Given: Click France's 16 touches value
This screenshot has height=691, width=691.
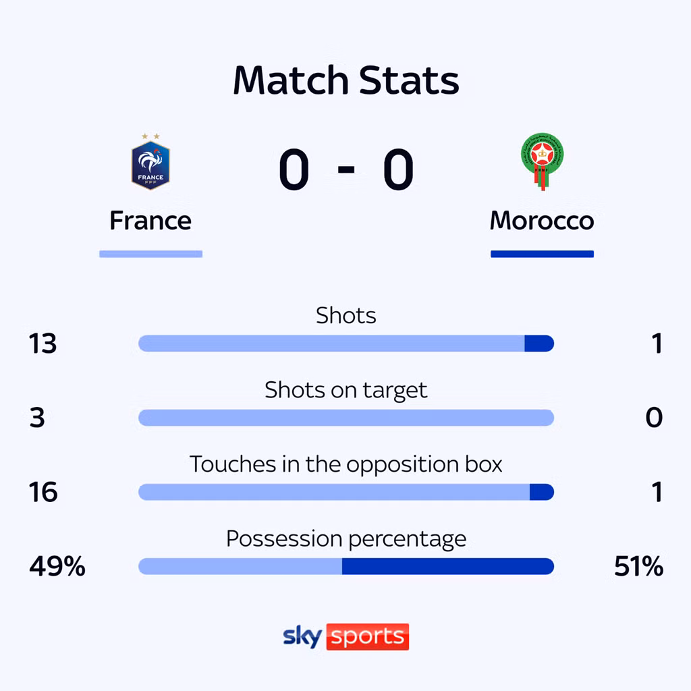Looking at the screenshot, I should pos(43,492).
